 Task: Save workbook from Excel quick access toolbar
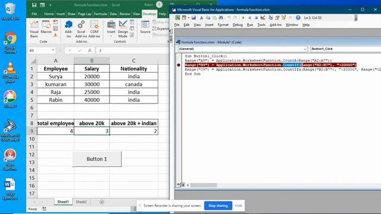click(x=35, y=5)
